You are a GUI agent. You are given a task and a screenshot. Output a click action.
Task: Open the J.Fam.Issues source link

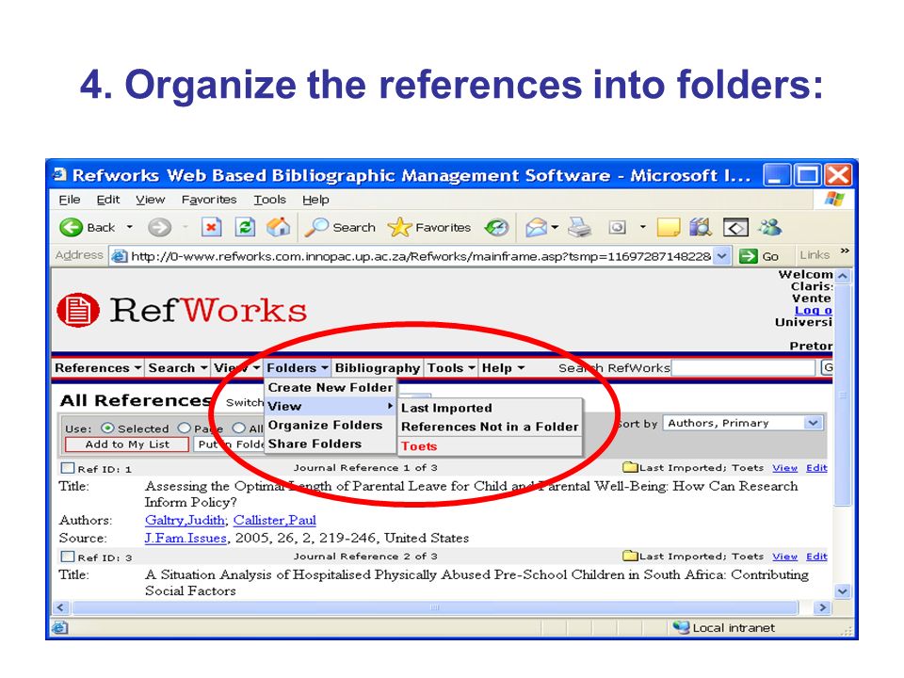[186, 538]
